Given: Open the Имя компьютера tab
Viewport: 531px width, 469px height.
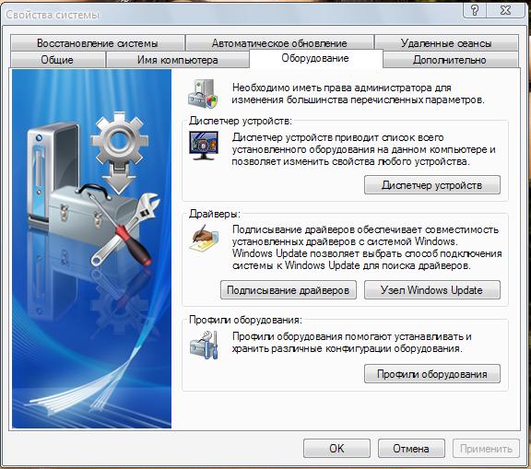Looking at the screenshot, I should (x=177, y=60).
